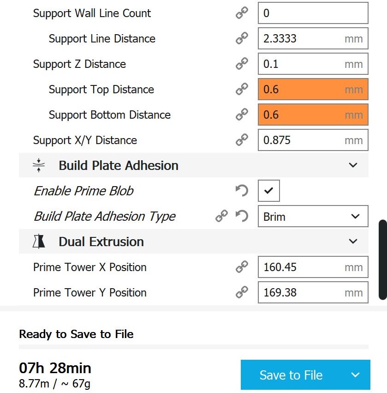The image size is (387, 393).
Task: Reset Build Plate Adhesion Type setting
Action: tap(242, 216)
